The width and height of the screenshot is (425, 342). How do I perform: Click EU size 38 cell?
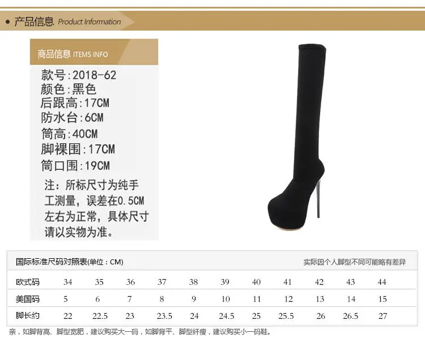click(x=194, y=282)
